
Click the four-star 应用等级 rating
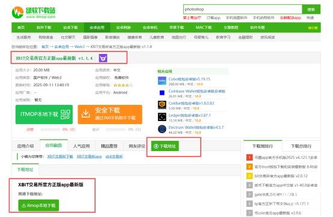[123, 85]
